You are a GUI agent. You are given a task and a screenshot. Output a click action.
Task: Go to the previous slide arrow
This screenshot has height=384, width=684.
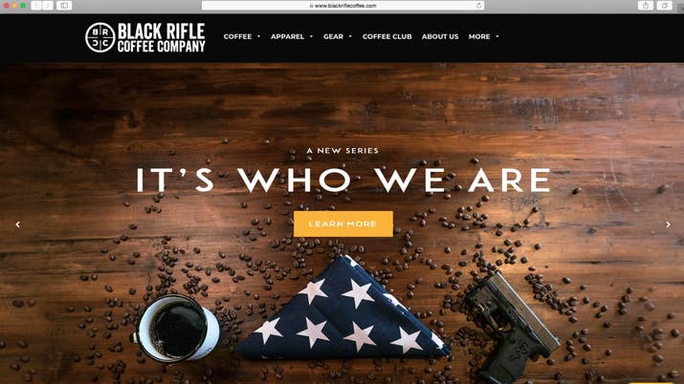pyautogui.click(x=18, y=224)
